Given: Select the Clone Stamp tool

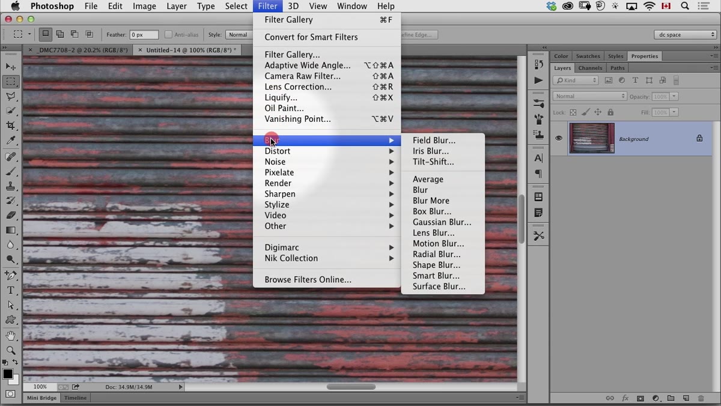Looking at the screenshot, I should (x=11, y=186).
